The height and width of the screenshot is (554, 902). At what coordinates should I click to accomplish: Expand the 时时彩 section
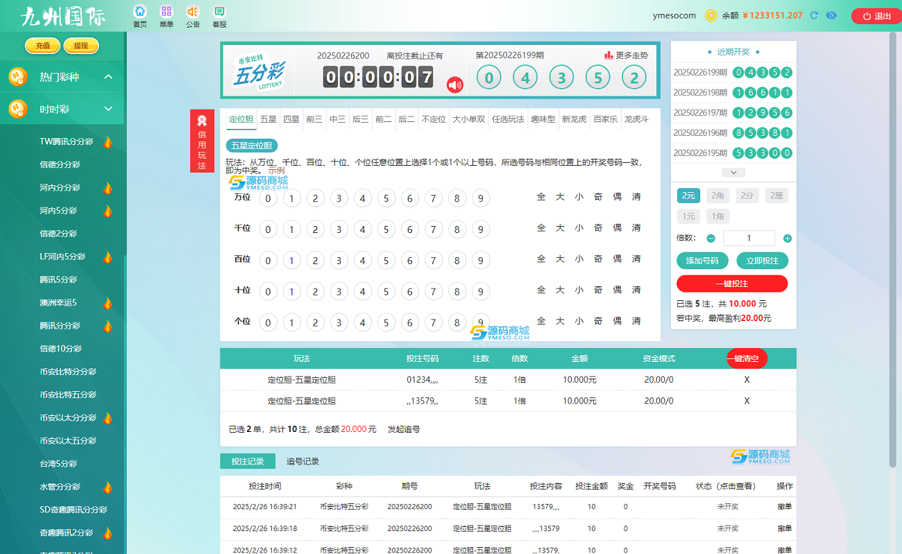[108, 109]
